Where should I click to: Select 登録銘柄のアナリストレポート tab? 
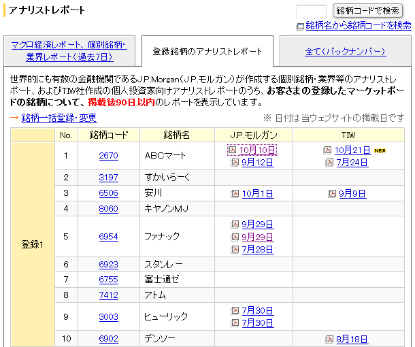[207, 51]
